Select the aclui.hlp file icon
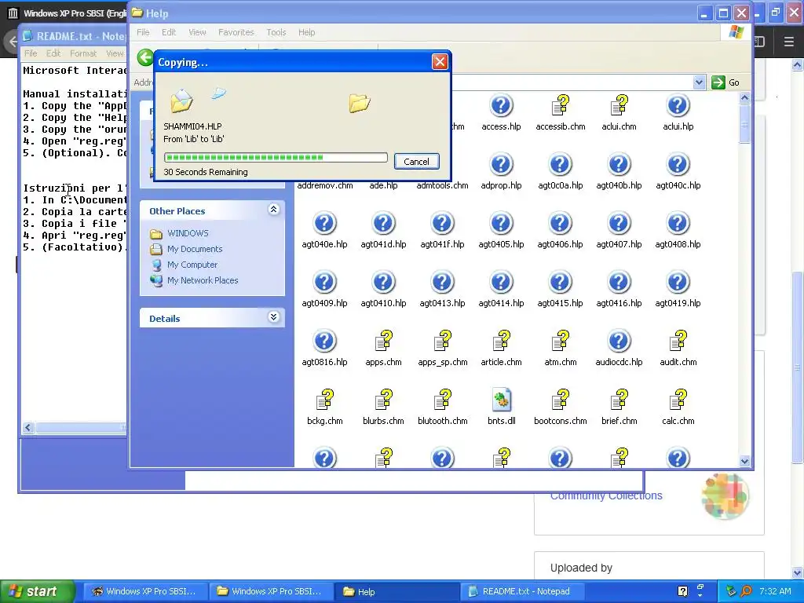 [x=678, y=106]
